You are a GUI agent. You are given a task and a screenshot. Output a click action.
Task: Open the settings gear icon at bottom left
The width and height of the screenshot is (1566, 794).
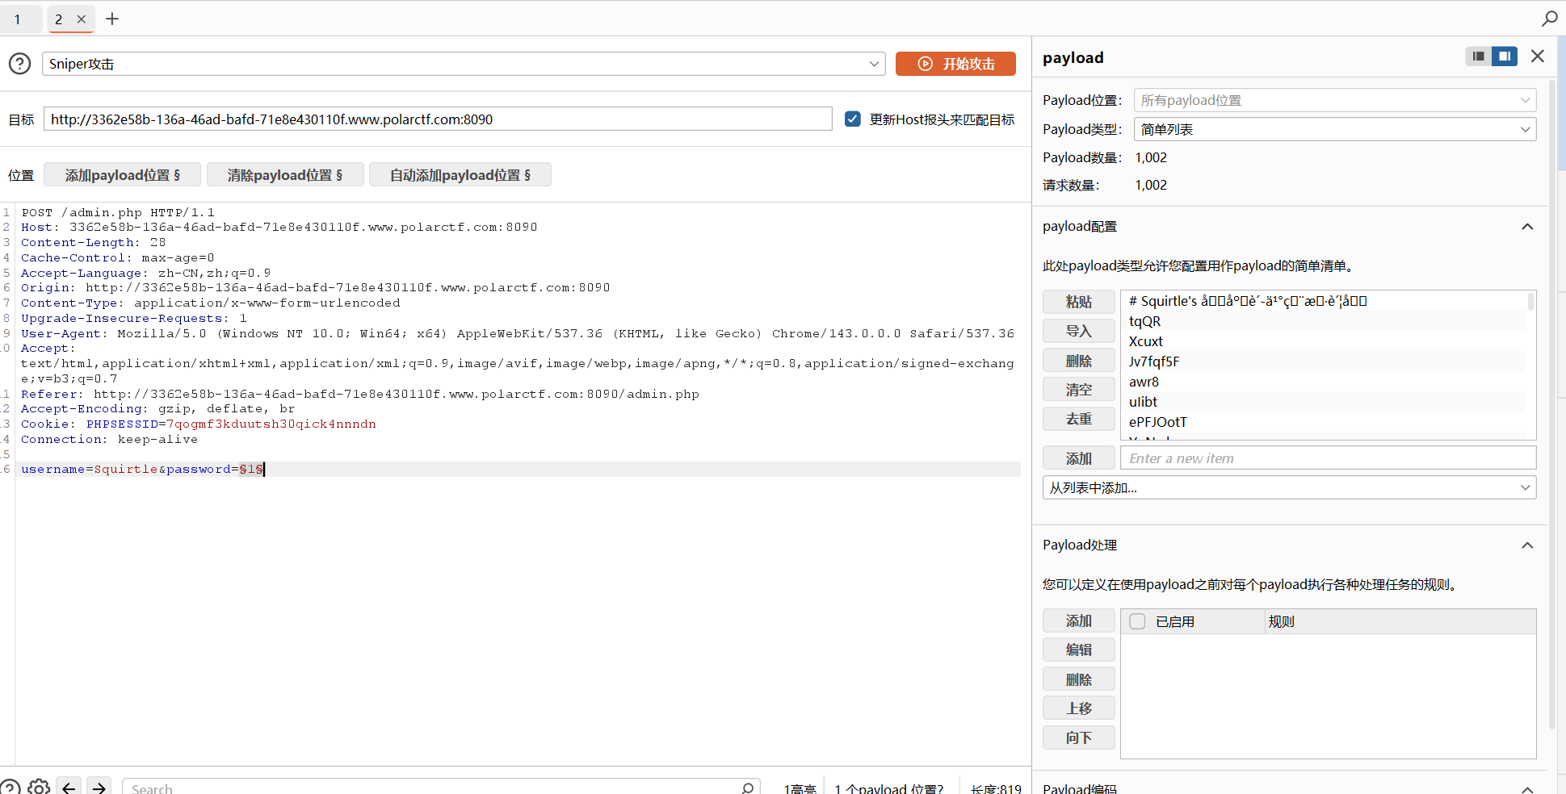[39, 787]
